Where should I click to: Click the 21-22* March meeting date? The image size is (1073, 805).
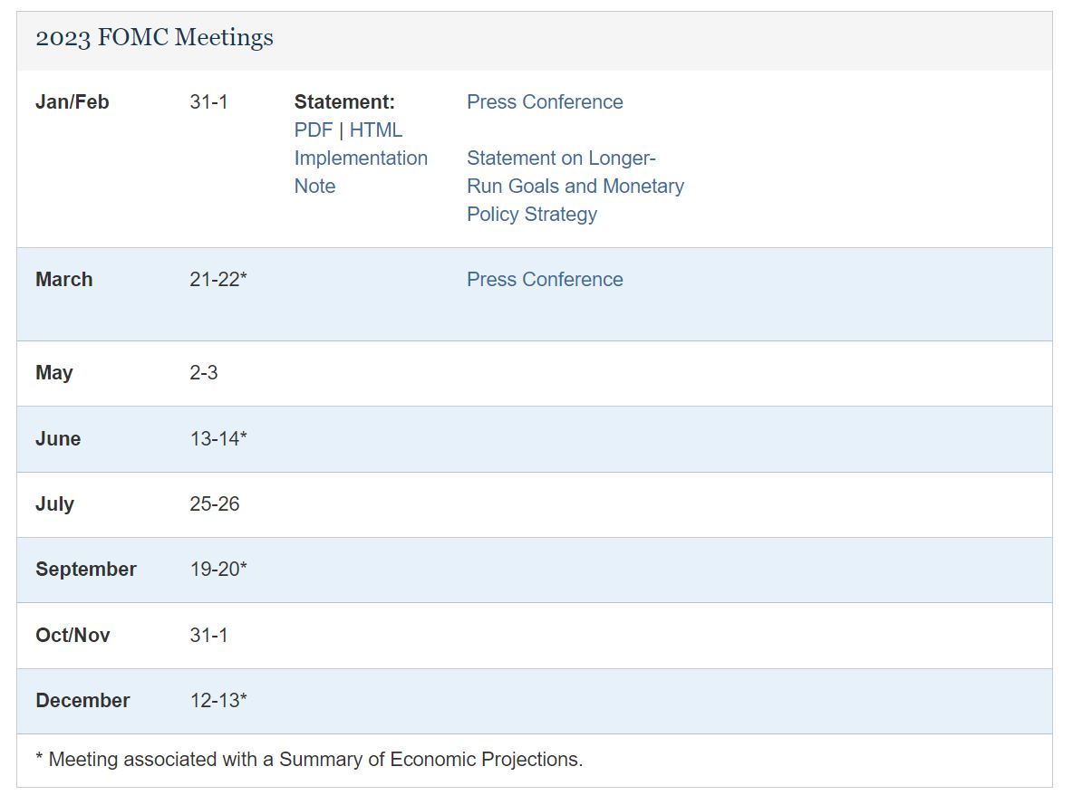217,280
